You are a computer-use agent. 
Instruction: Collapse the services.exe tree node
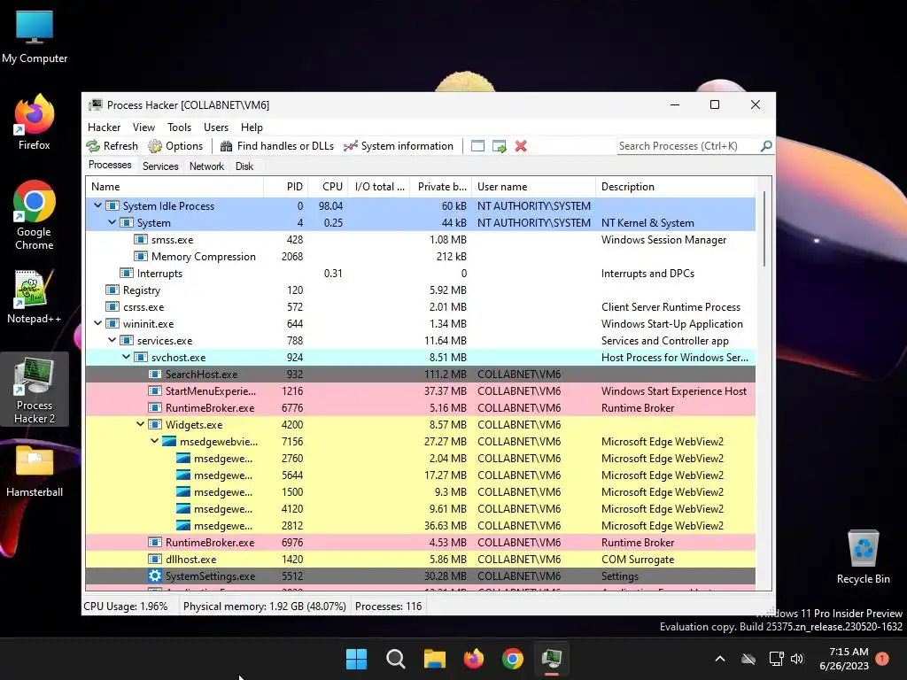coord(112,341)
